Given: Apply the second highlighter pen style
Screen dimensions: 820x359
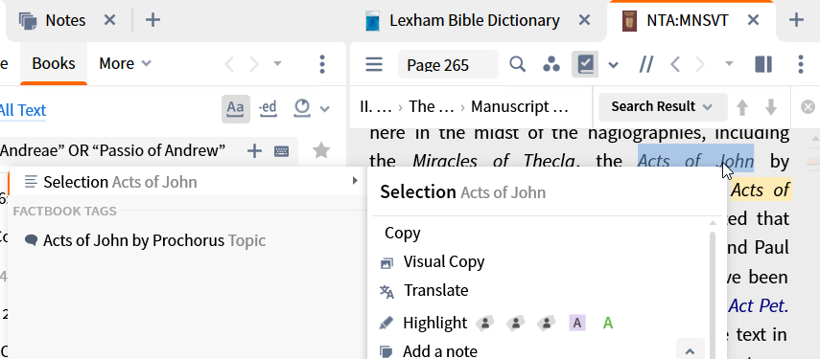Looking at the screenshot, I should tap(516, 324).
